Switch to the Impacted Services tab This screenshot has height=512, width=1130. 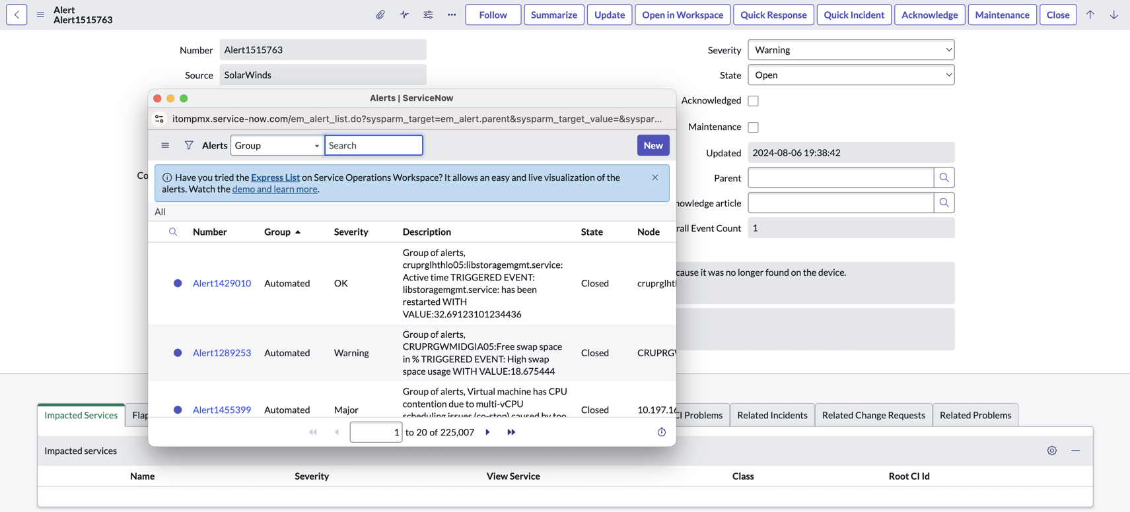[81, 415]
